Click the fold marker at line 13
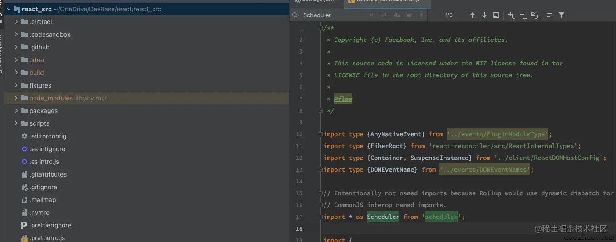 (x=320, y=169)
